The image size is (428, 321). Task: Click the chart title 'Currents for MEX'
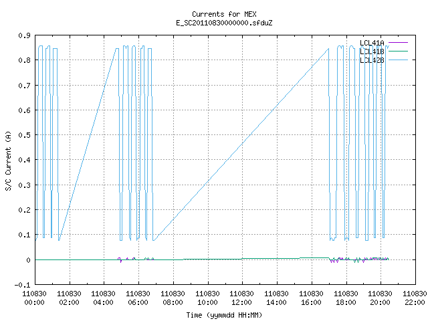[x=224, y=14]
